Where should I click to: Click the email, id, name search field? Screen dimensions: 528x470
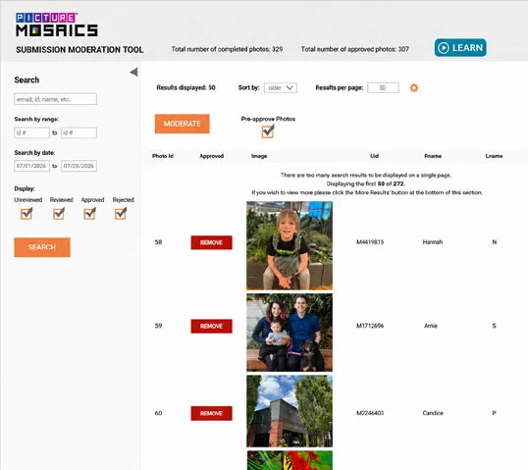(56, 99)
